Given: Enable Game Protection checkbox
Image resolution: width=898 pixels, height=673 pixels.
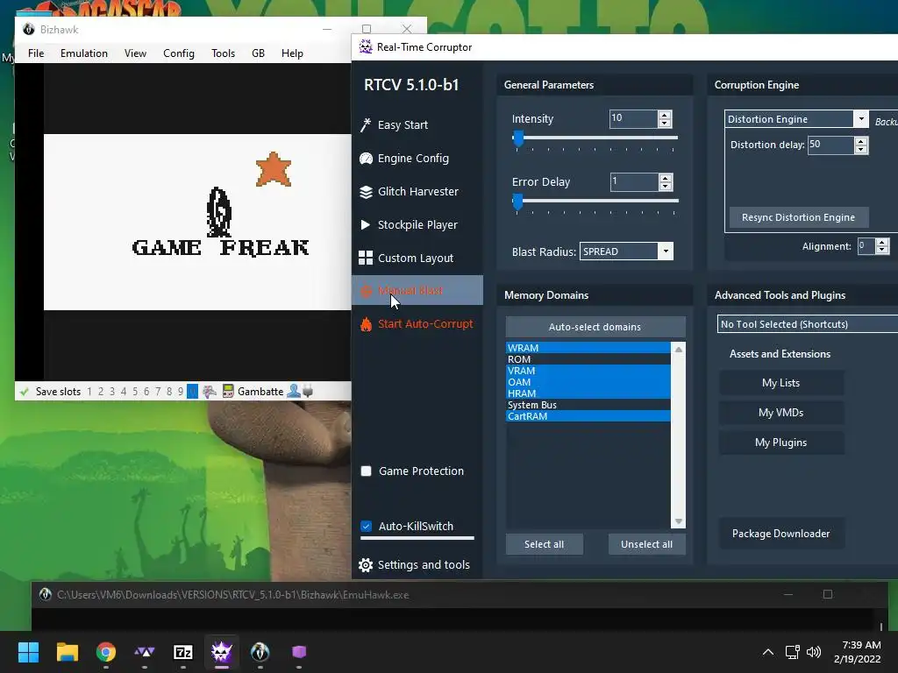Looking at the screenshot, I should tap(366, 471).
